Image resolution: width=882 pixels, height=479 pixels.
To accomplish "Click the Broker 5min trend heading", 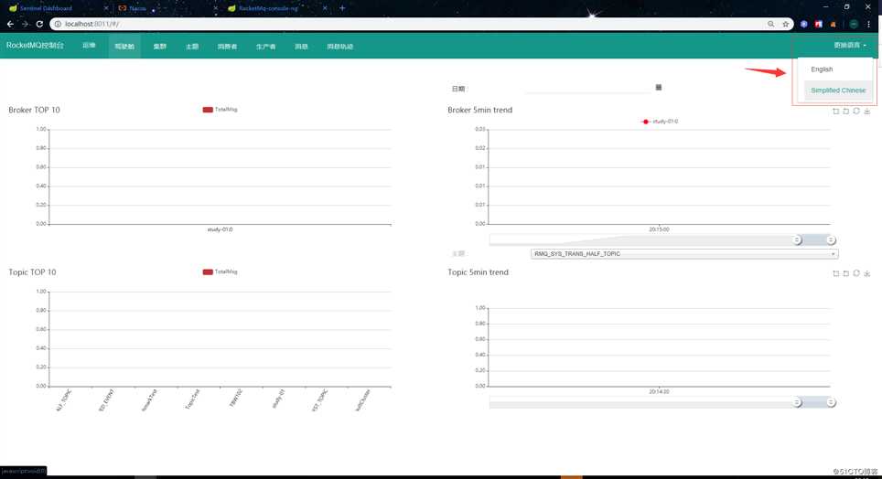I will [x=479, y=110].
